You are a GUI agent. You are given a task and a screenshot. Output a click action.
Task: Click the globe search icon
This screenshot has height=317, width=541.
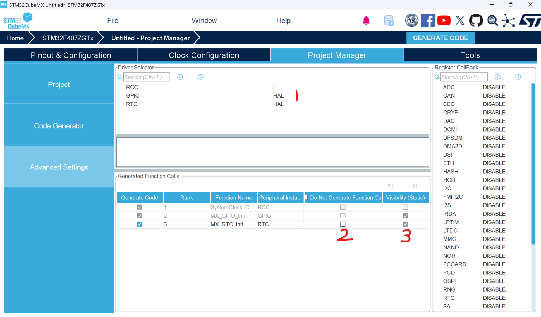point(493,20)
